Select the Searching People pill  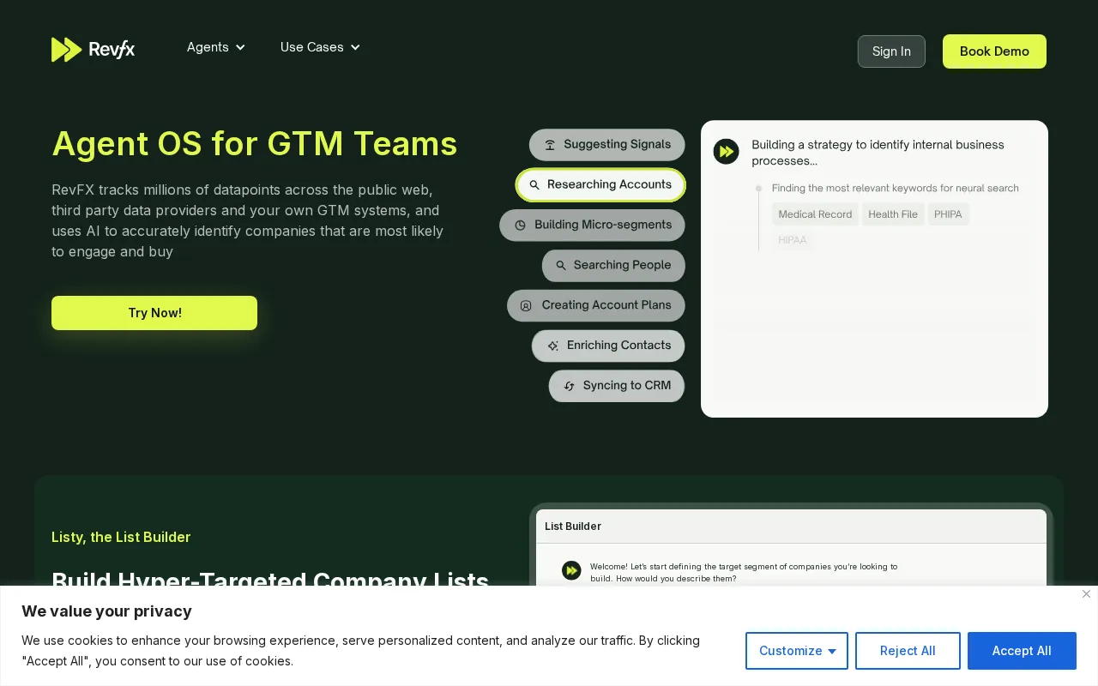[613, 266]
